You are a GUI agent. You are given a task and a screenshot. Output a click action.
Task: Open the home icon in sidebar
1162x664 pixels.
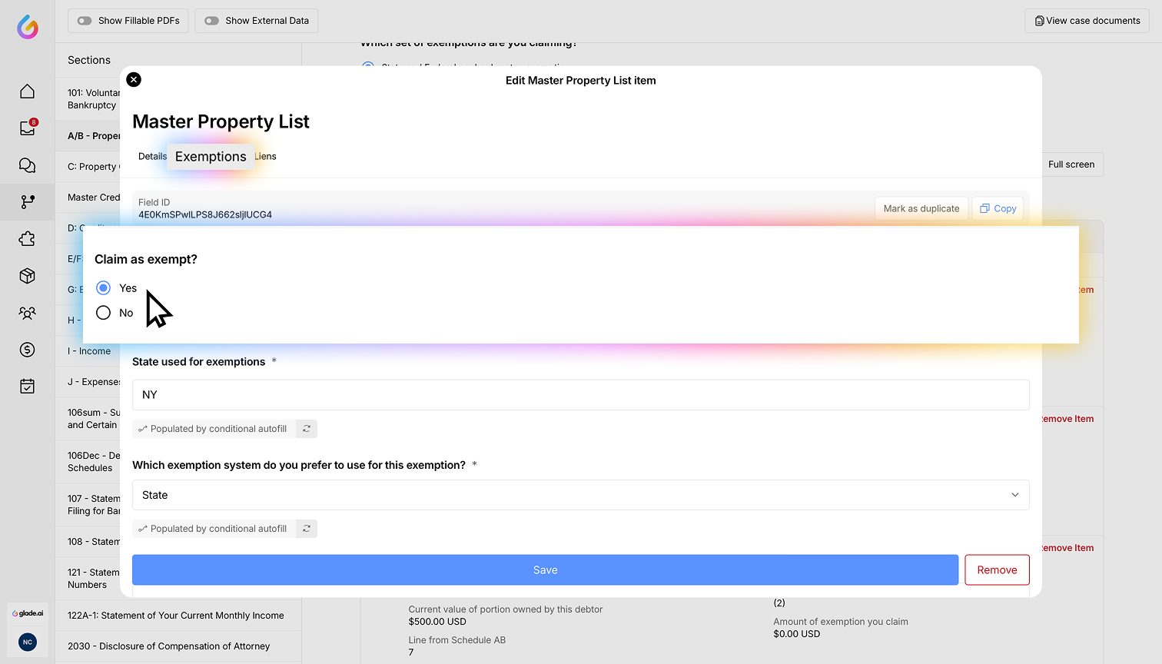(x=27, y=91)
